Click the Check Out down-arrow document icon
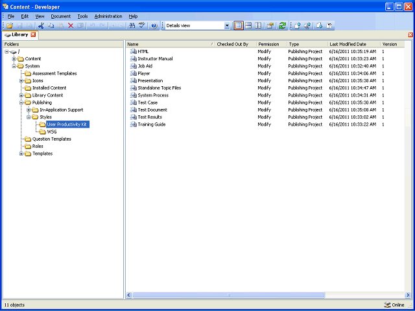Viewport: 415px width, 311px height. coord(320,26)
